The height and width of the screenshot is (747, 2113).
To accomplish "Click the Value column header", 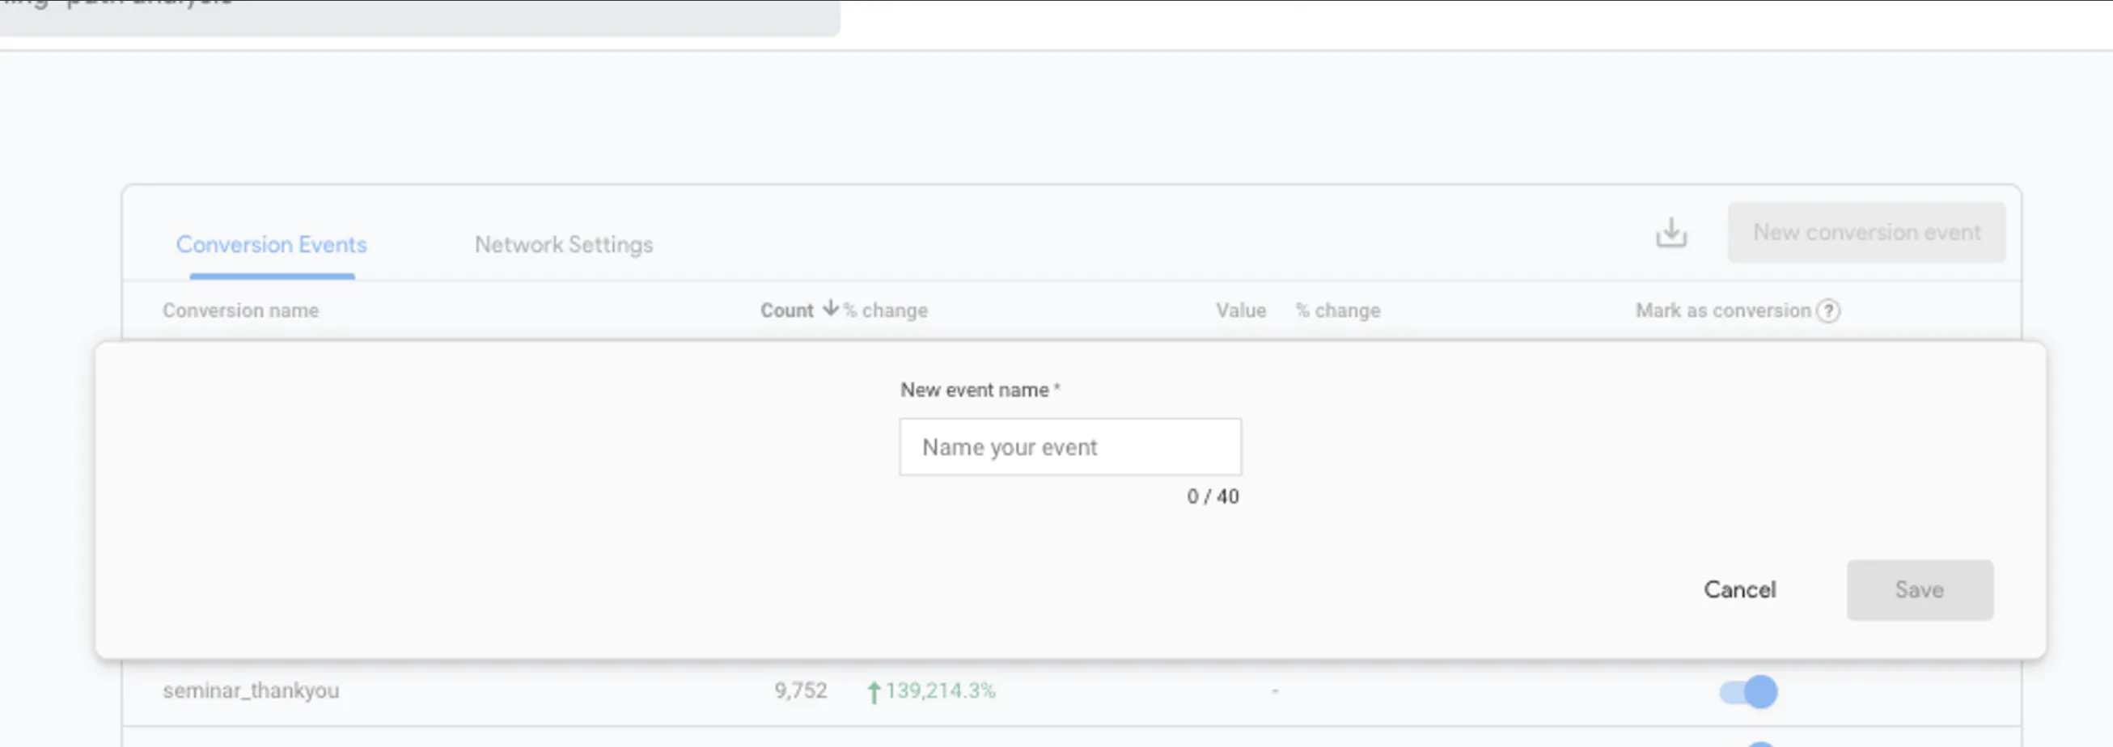I will pos(1240,310).
